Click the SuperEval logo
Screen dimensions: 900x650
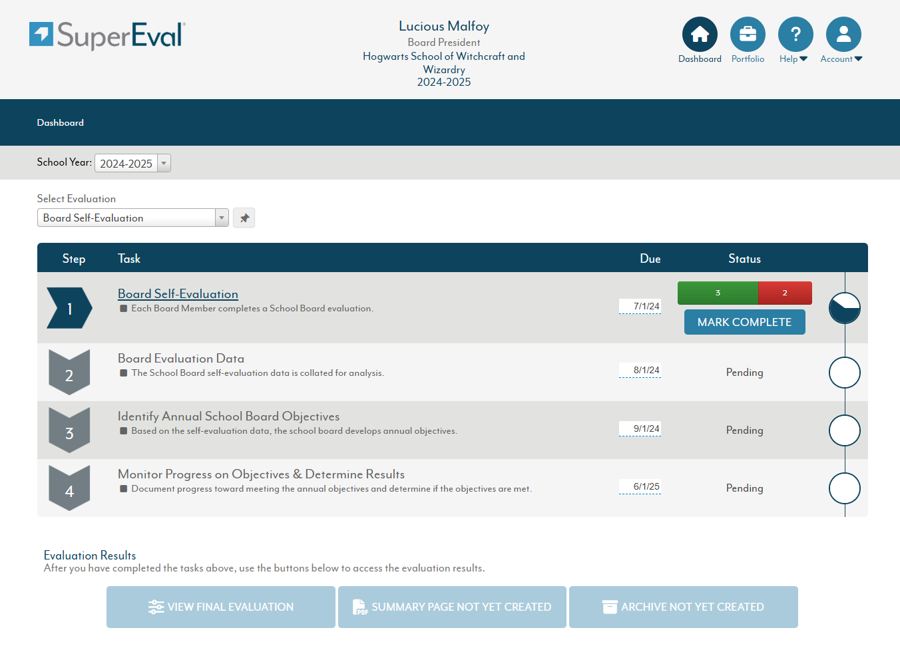tap(107, 35)
